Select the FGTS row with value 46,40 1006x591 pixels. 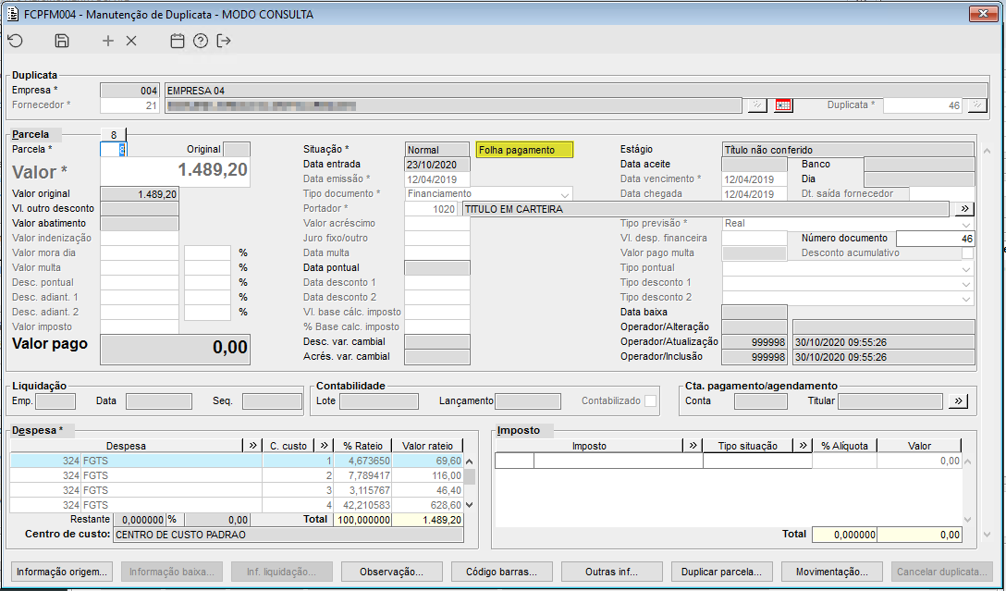[x=236, y=490]
